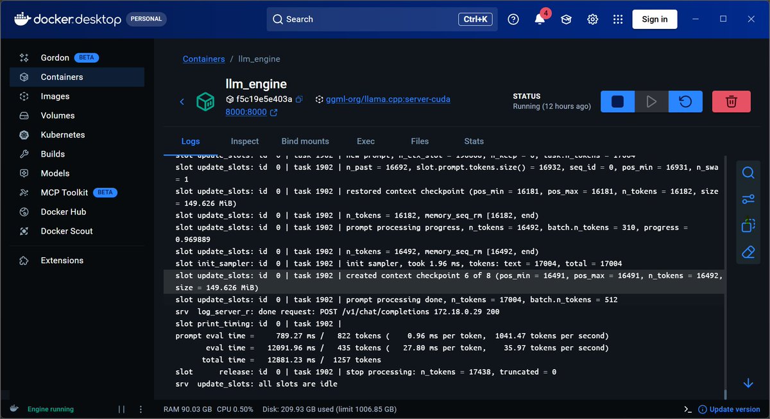
Task: Open engine options three-dot menu
Action: tap(140, 409)
